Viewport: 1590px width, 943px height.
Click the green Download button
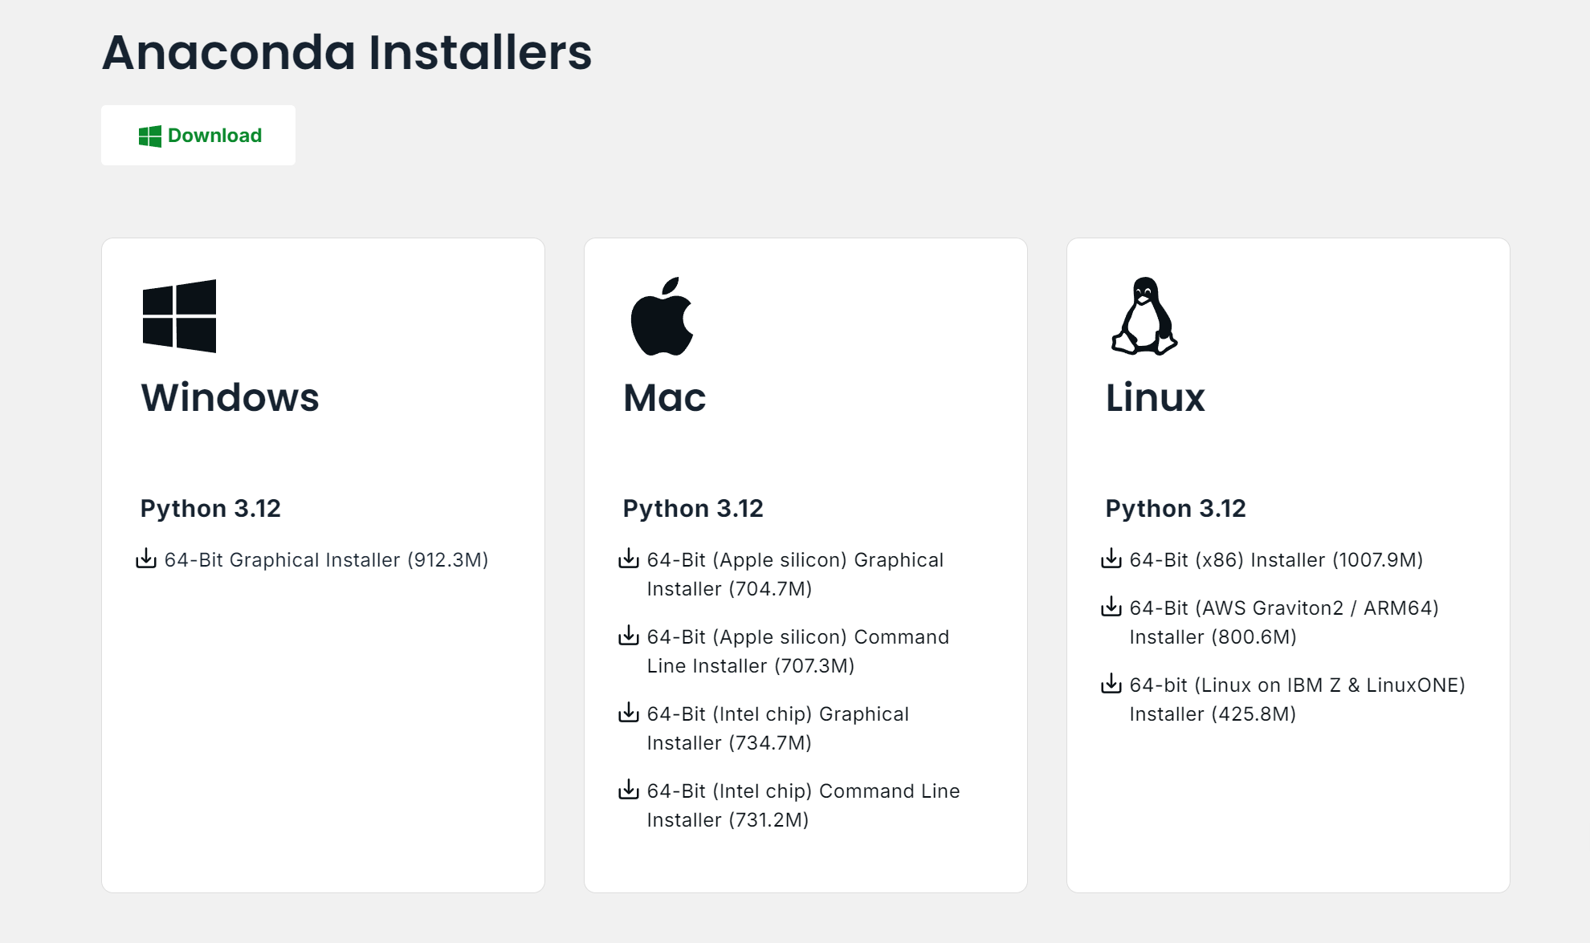coord(198,135)
